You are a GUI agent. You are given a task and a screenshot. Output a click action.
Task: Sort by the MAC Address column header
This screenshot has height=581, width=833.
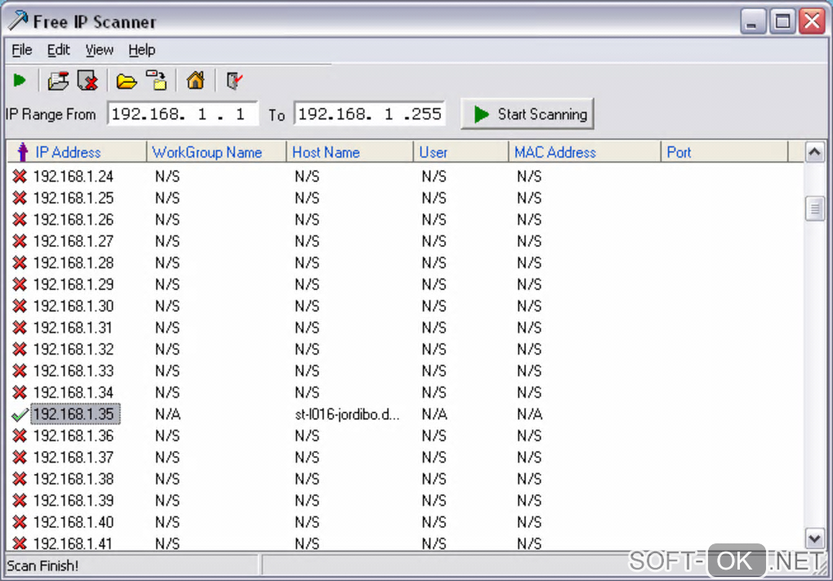pos(585,152)
